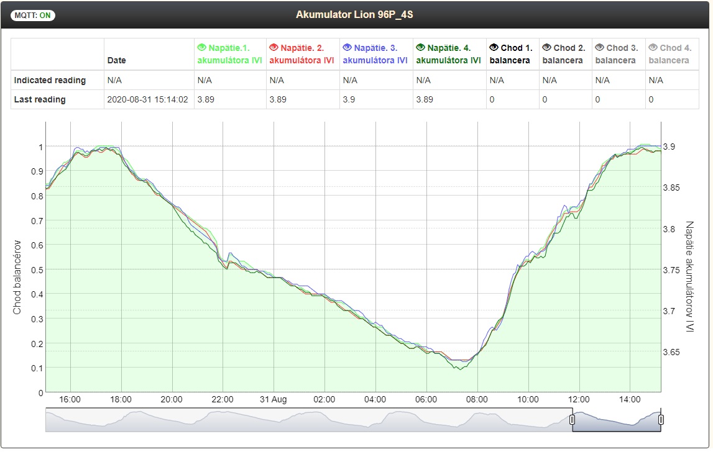Screen dimensions: 713x452
Task: Click the Last reading date value
Action: pos(148,99)
